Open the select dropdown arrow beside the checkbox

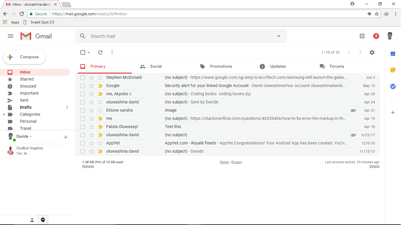pyautogui.click(x=89, y=52)
